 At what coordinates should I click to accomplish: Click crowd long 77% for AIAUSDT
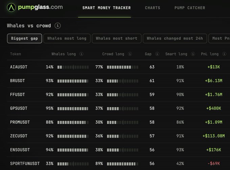[99, 67]
